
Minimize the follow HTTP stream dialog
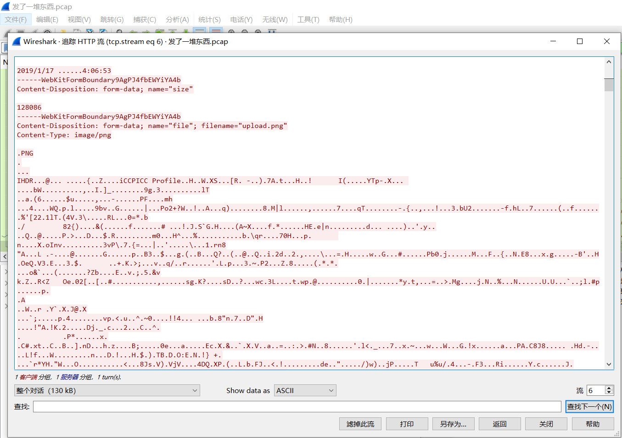click(x=553, y=41)
